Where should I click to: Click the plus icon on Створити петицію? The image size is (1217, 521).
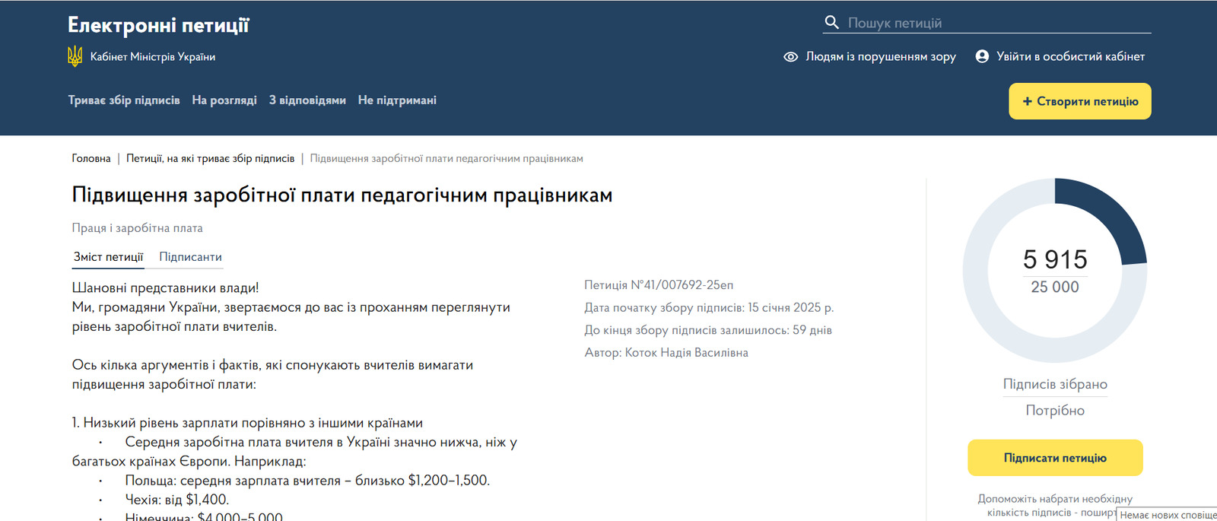click(1027, 101)
